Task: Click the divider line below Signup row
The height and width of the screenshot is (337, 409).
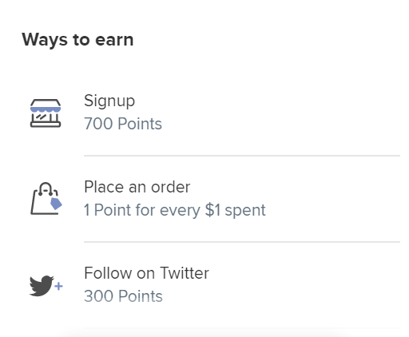Action: point(242,156)
